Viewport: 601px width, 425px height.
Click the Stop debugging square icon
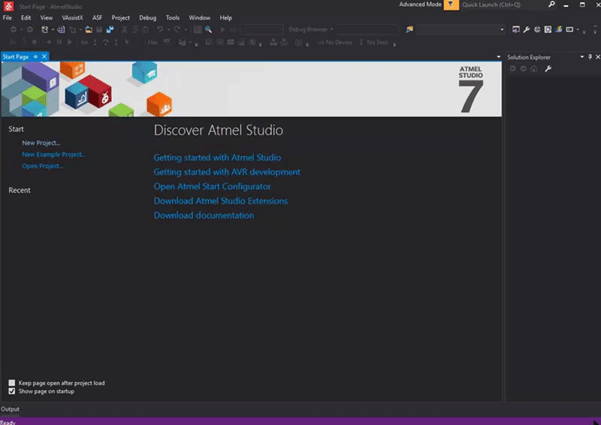pyautogui.click(x=34, y=42)
